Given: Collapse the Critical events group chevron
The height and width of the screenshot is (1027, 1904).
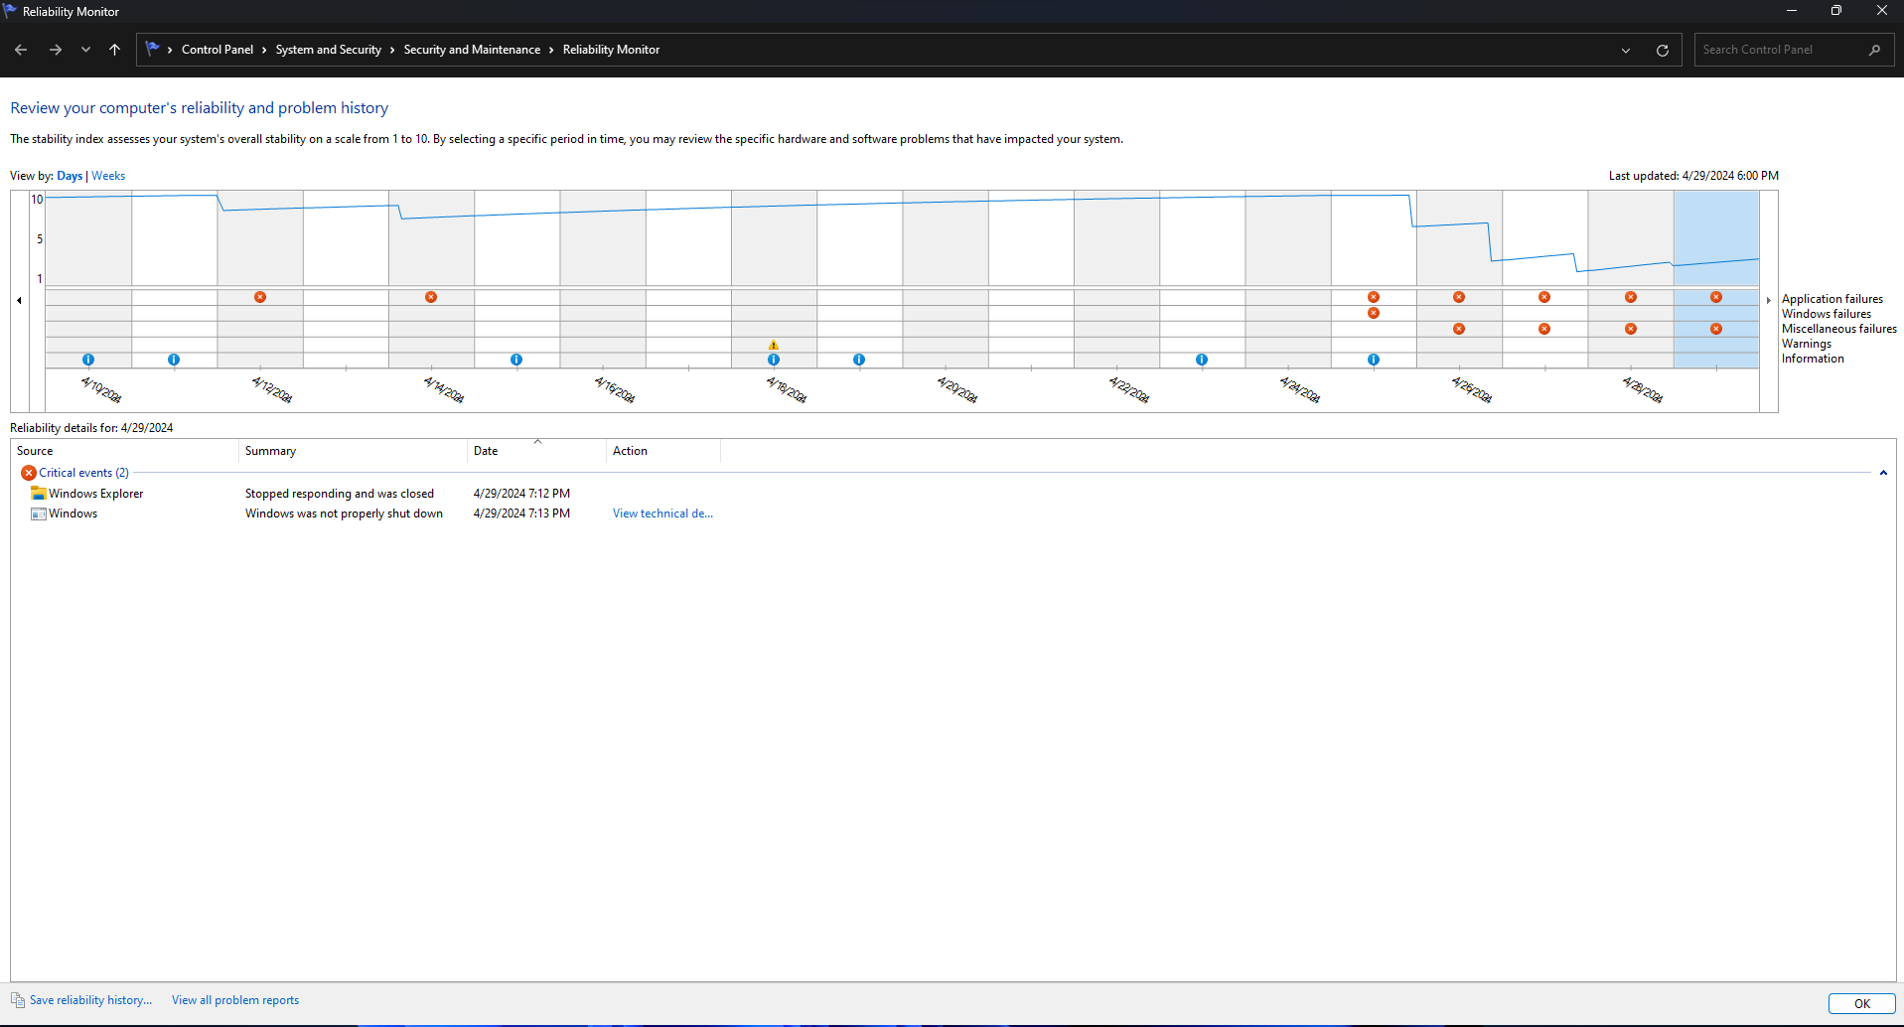Looking at the screenshot, I should 1883,473.
